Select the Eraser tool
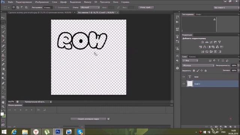Screen dimensions: 240x135 click(x=3, y=64)
